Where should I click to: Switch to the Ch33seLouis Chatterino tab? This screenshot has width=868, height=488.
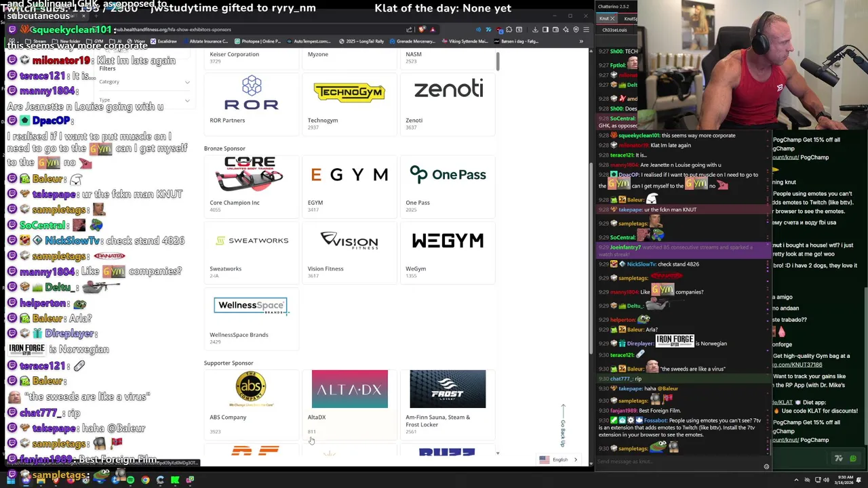coord(615,30)
